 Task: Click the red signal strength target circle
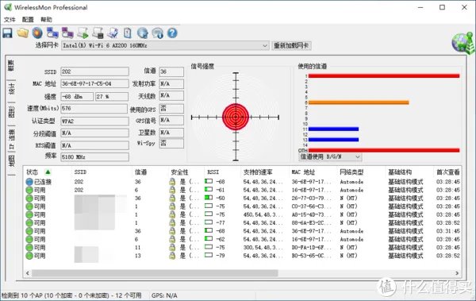point(236,117)
